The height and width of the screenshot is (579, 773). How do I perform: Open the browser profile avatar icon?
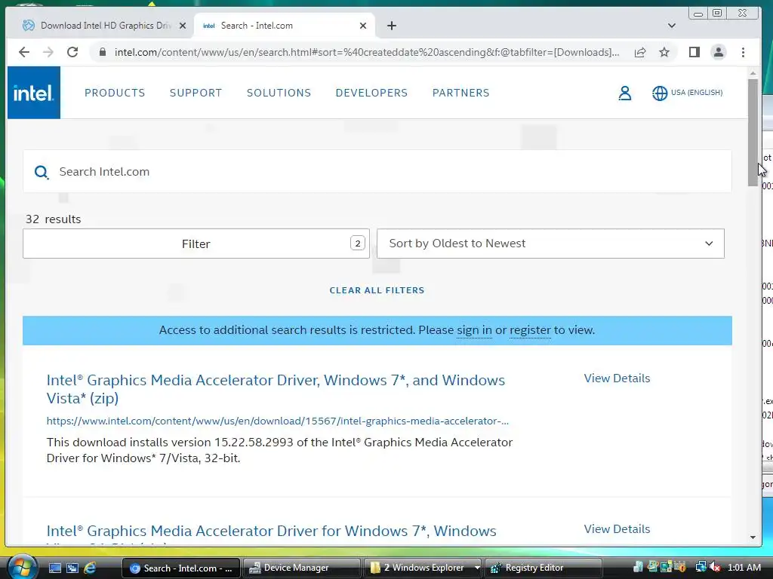[x=719, y=52]
